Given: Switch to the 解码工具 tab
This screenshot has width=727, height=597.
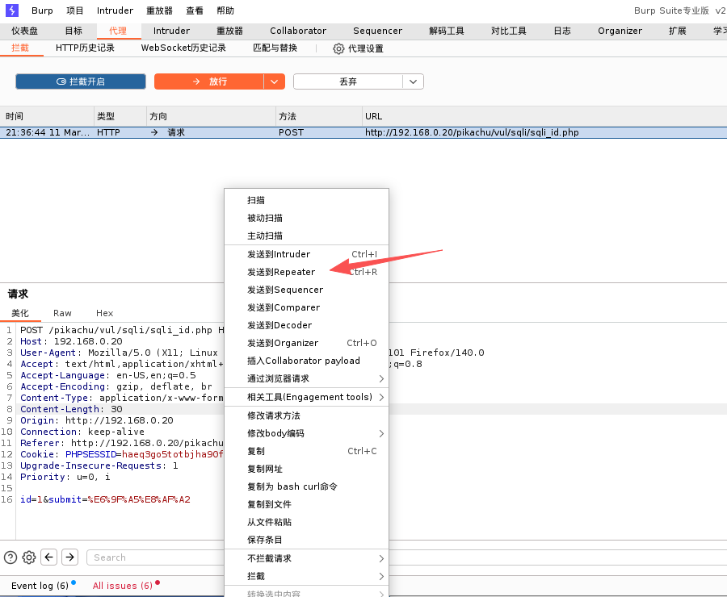Looking at the screenshot, I should (x=447, y=31).
